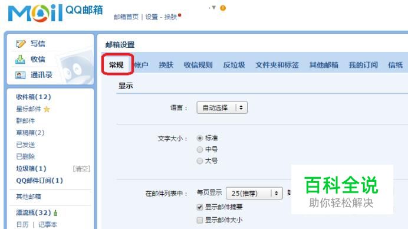Open the 星标邮件 folder
The width and height of the screenshot is (408, 229).
pyautogui.click(x=29, y=109)
